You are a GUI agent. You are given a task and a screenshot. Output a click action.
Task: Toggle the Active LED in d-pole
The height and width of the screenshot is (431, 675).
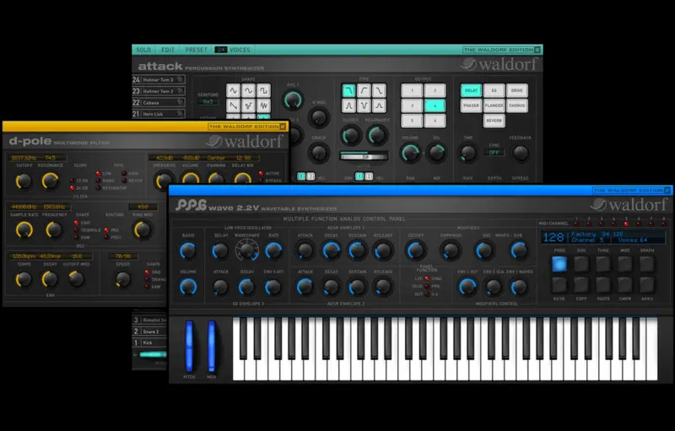click(x=261, y=174)
